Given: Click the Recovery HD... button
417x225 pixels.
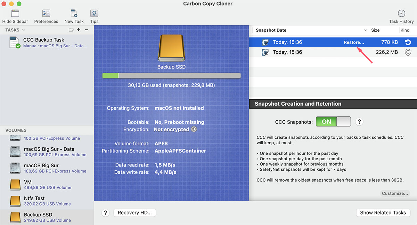Looking at the screenshot, I should (x=134, y=213).
